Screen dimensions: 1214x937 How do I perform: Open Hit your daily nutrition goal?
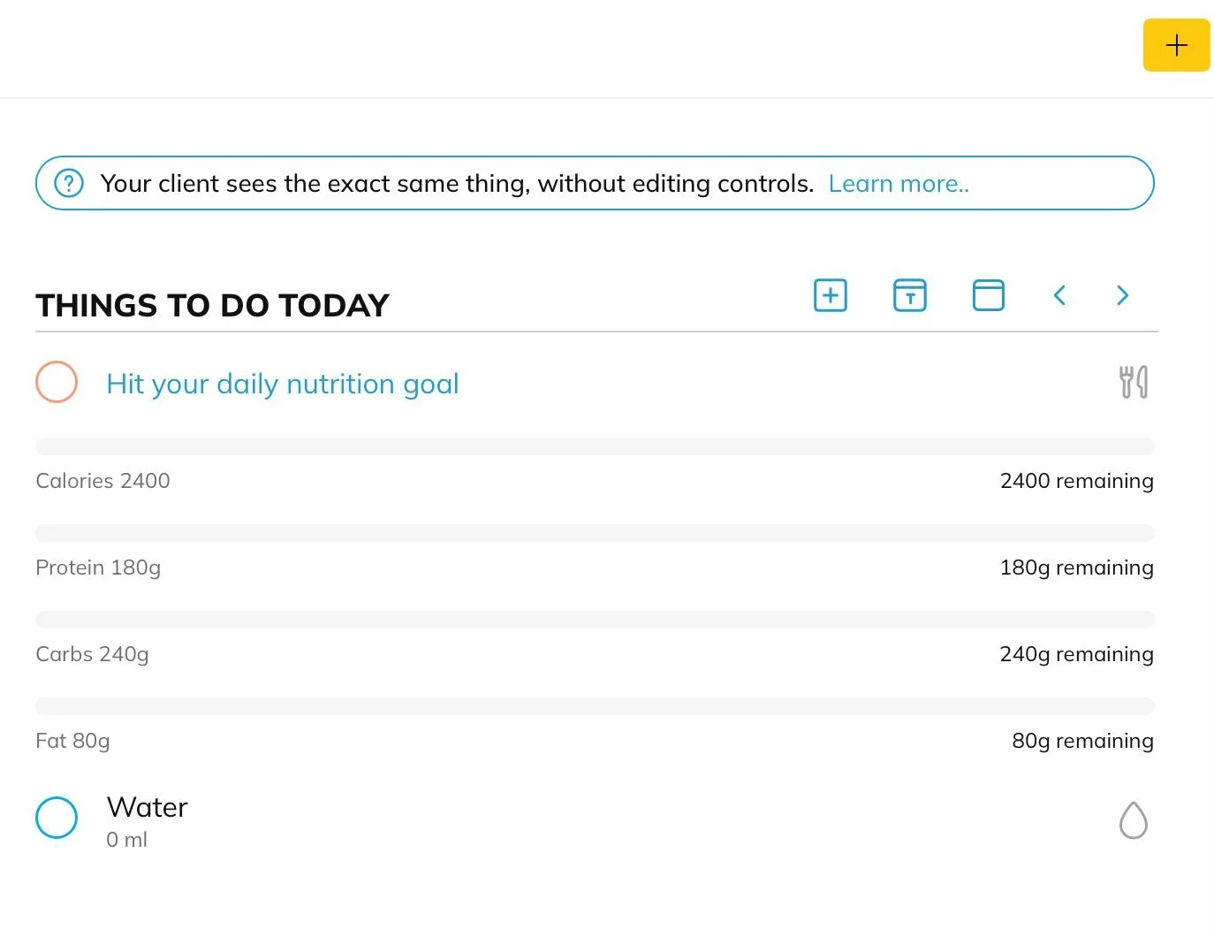283,384
